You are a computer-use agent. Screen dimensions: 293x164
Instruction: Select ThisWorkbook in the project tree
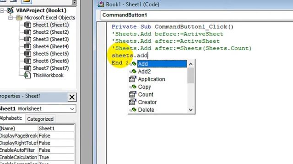coord(48,75)
